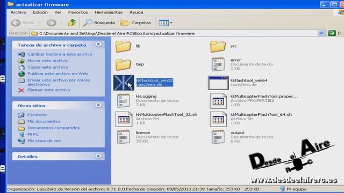Open Mis sitios de red link

pos(44,141)
